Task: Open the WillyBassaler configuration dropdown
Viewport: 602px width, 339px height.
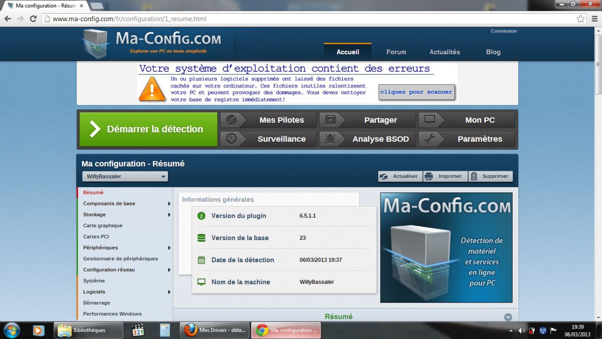Action: point(125,177)
